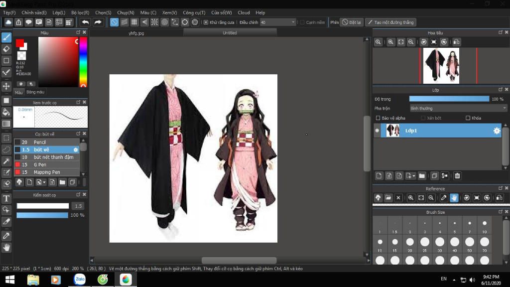Screen dimensions: 510x287
Task: Create a new raster layer
Action: [379, 176]
